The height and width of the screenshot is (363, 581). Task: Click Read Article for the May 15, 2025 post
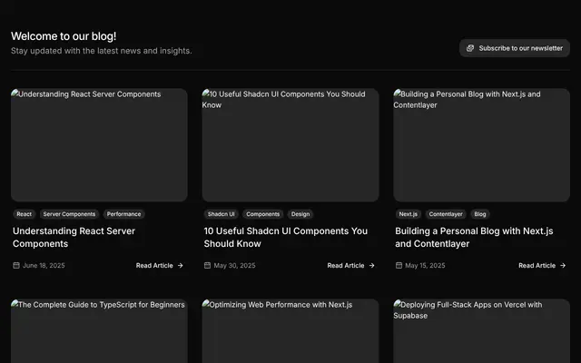[542, 266]
